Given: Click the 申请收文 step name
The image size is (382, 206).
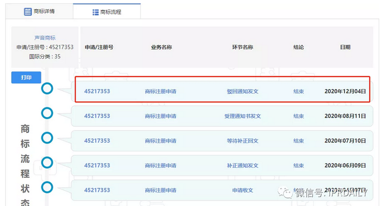Looking at the screenshot, I should pos(242,190).
